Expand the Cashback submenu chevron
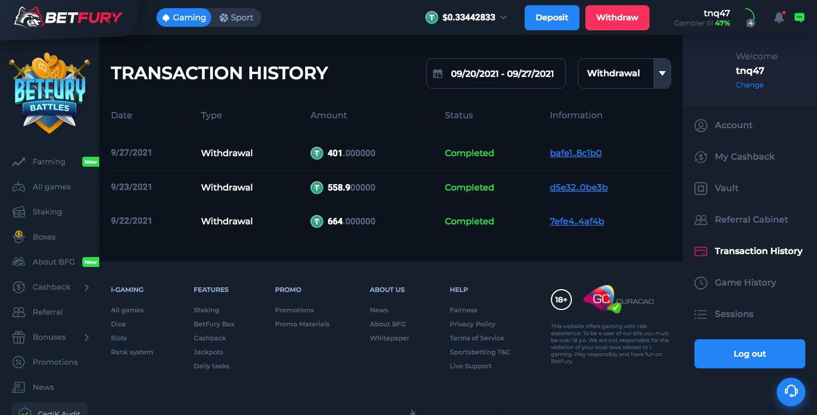The height and width of the screenshot is (415, 817). click(x=87, y=287)
